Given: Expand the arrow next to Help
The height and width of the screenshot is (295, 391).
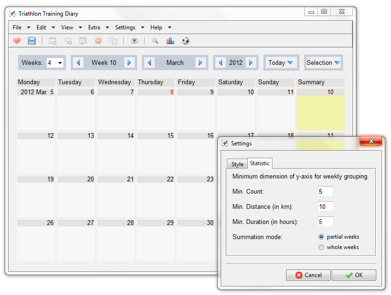Looking at the screenshot, I should click(x=169, y=27).
